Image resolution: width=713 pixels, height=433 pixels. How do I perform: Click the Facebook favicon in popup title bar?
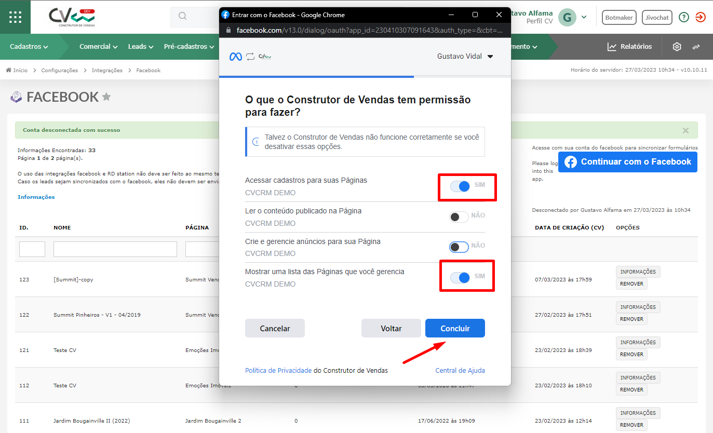point(225,15)
